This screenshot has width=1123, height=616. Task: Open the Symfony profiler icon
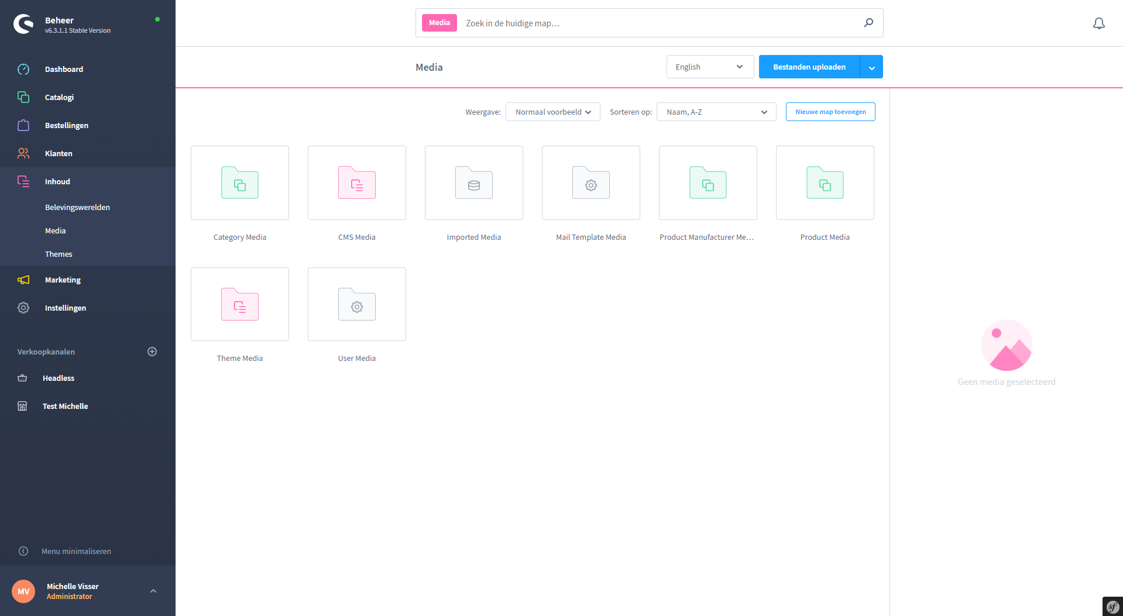(1112, 606)
